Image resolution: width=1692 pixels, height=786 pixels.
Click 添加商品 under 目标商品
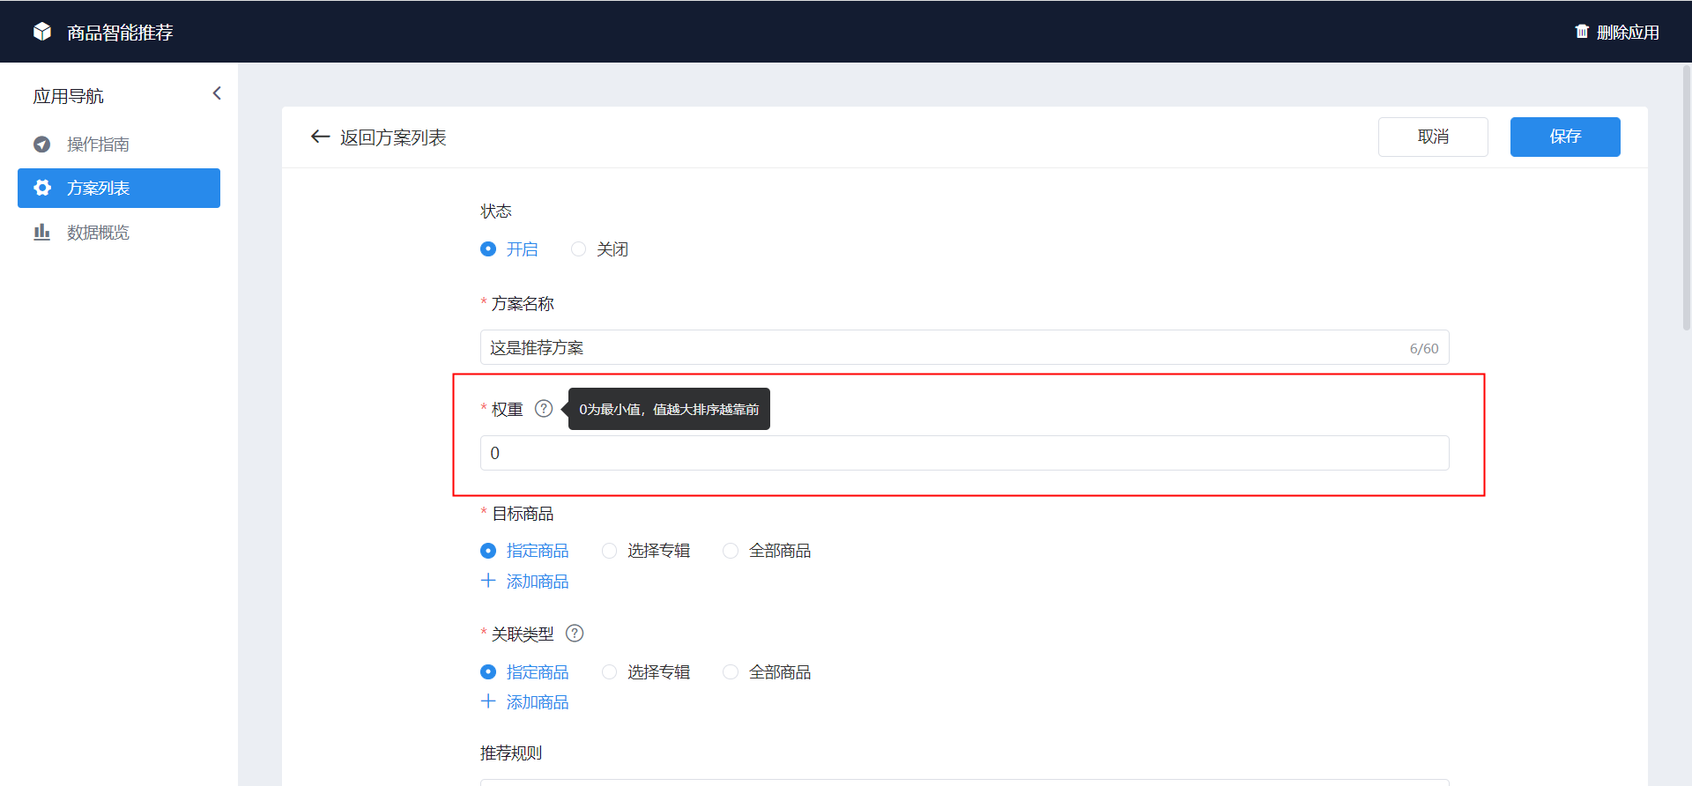525,582
